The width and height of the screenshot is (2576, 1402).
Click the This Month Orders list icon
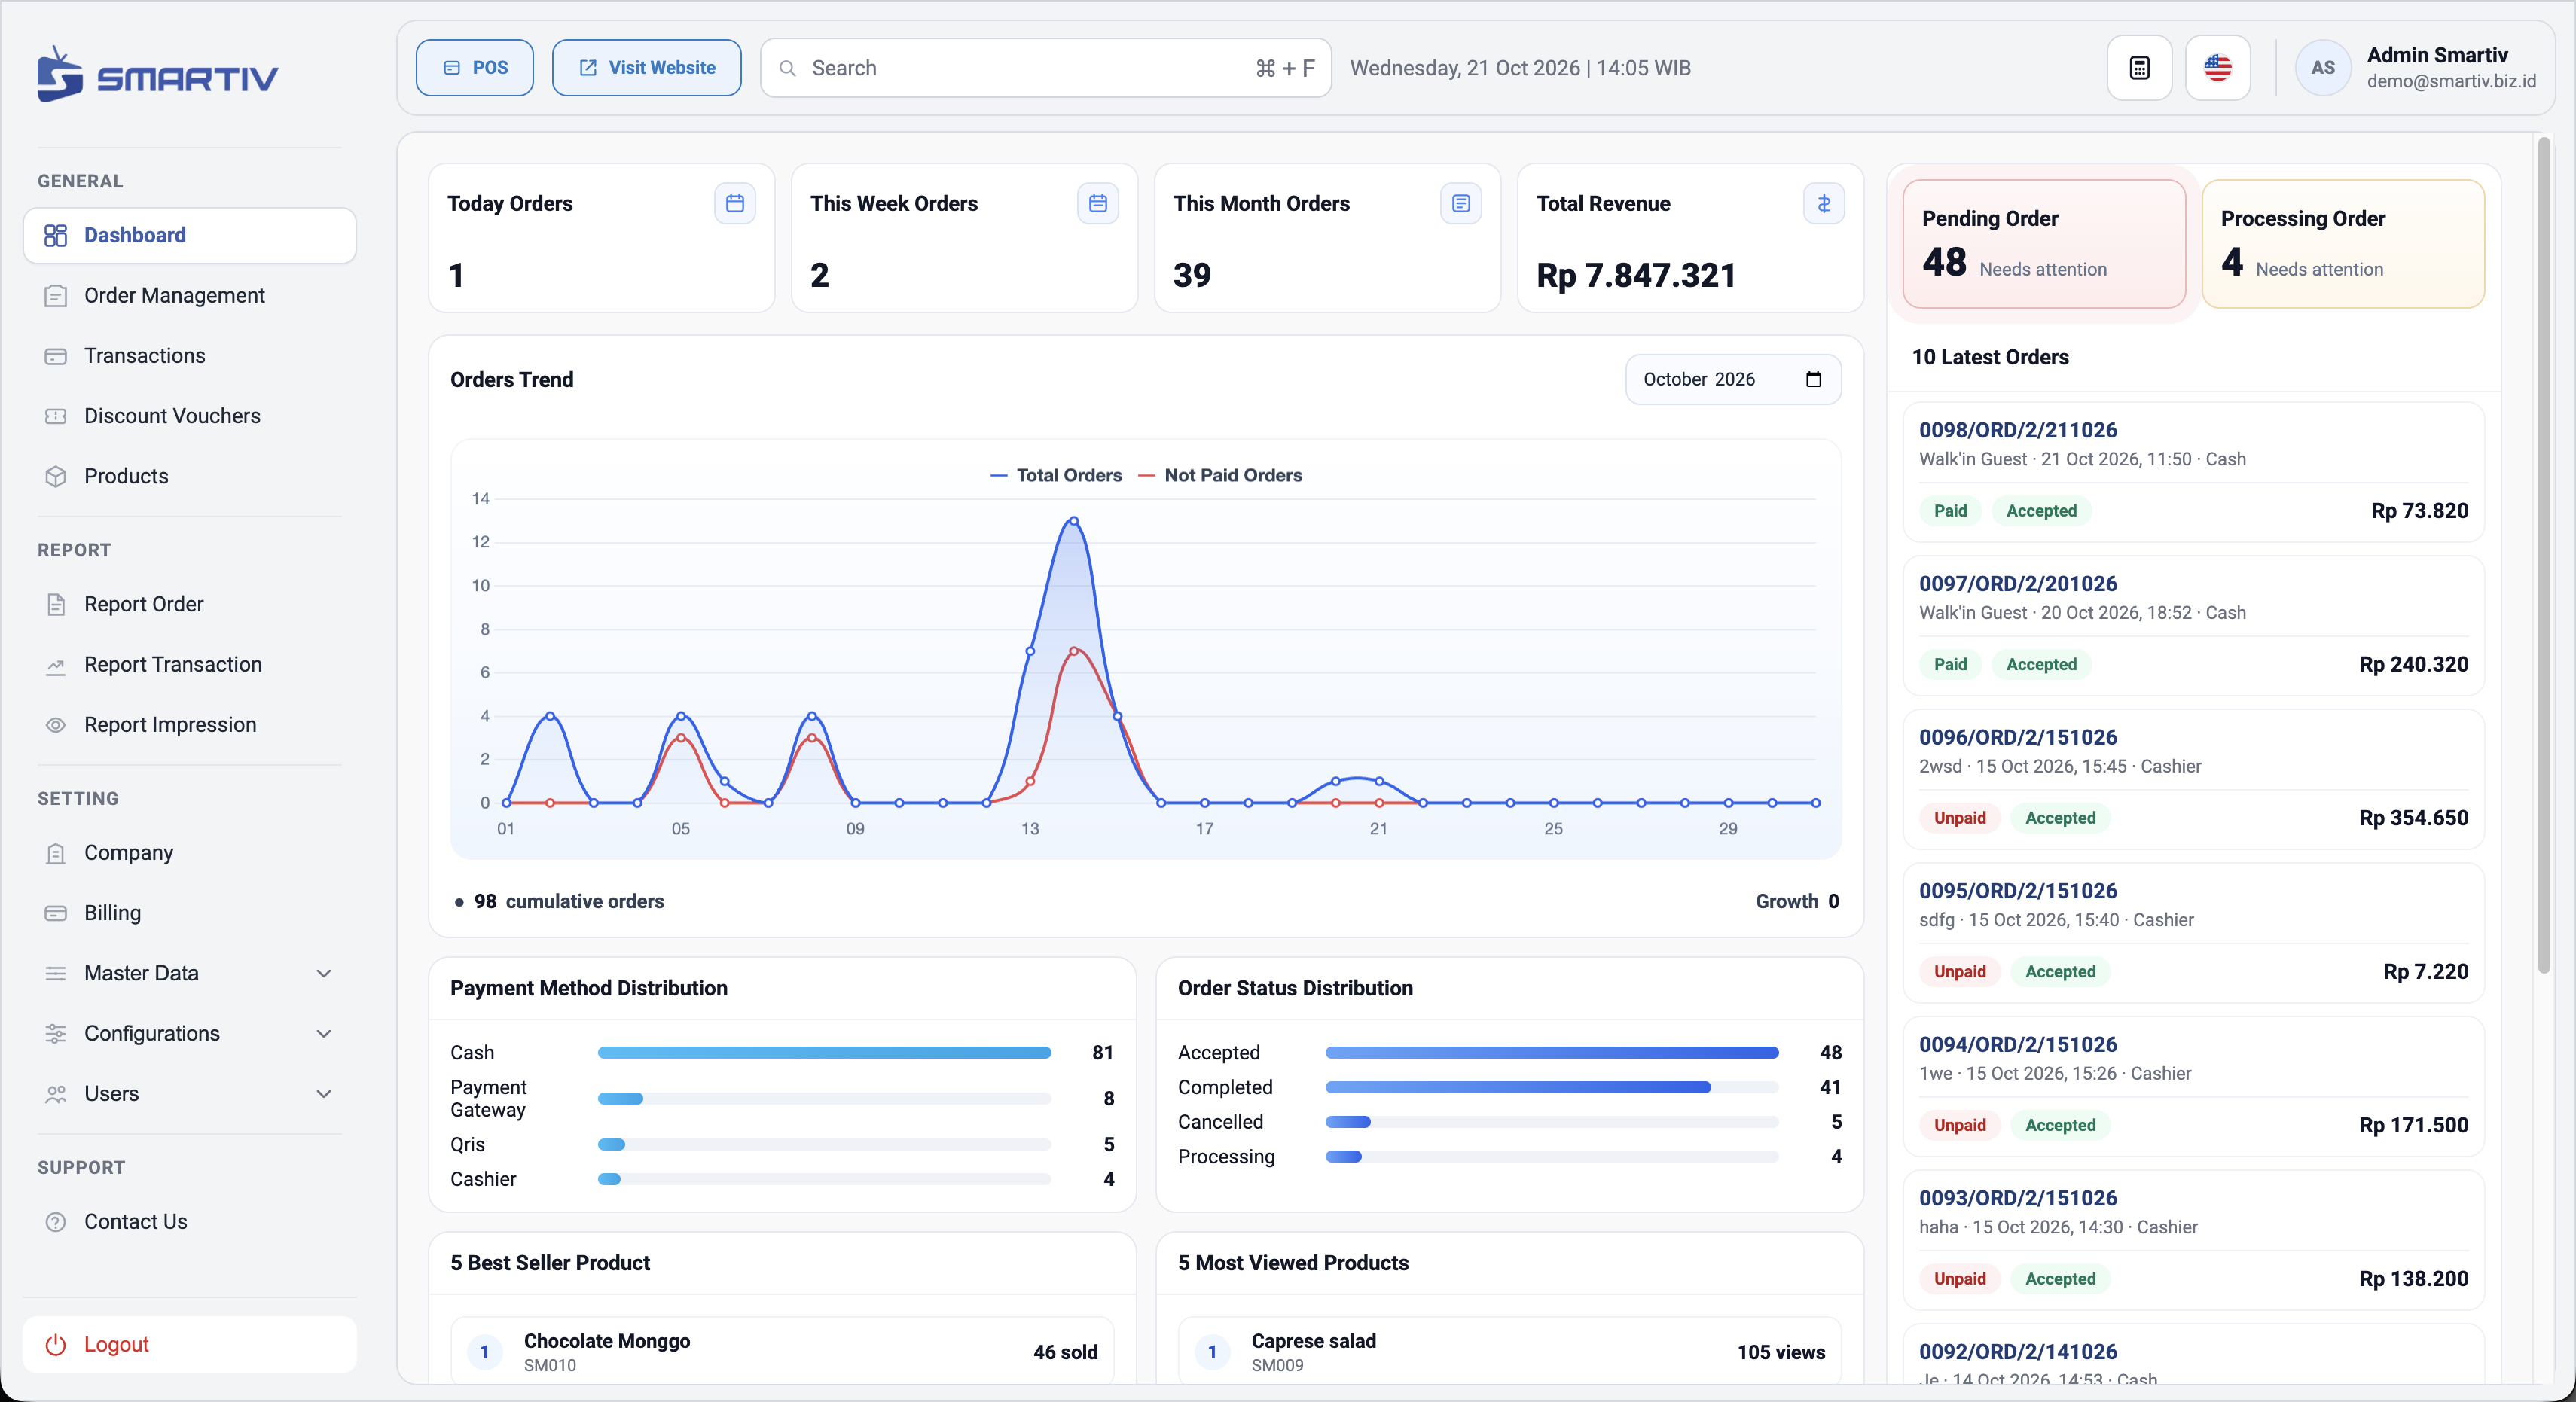1461,204
